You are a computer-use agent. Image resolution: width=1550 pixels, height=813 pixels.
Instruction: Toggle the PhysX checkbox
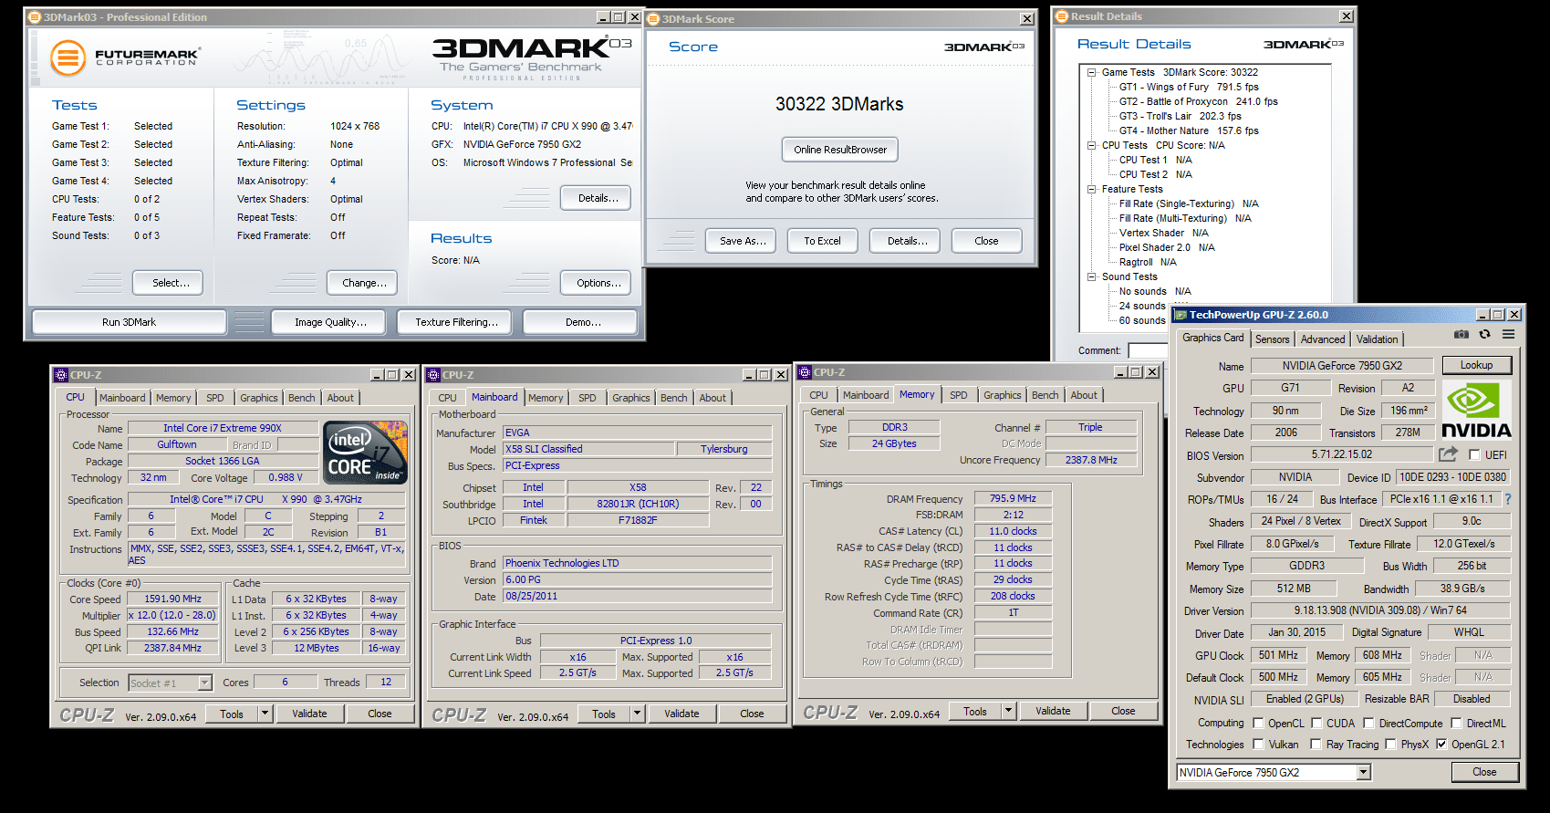(1390, 745)
